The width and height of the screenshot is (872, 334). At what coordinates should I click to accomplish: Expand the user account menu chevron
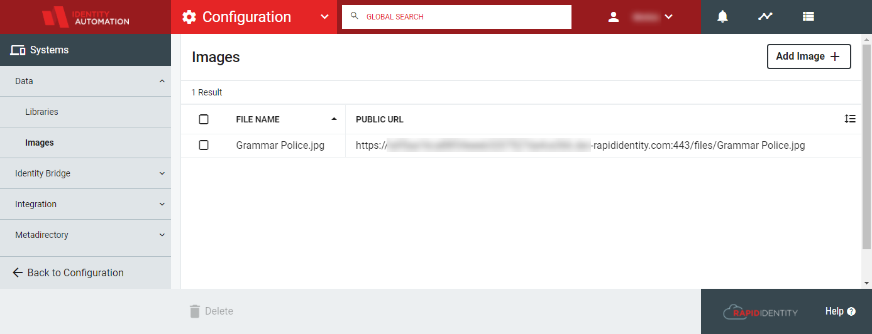[x=668, y=17]
